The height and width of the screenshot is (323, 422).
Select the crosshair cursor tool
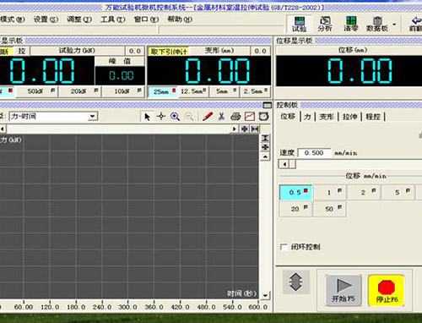[x=161, y=117]
